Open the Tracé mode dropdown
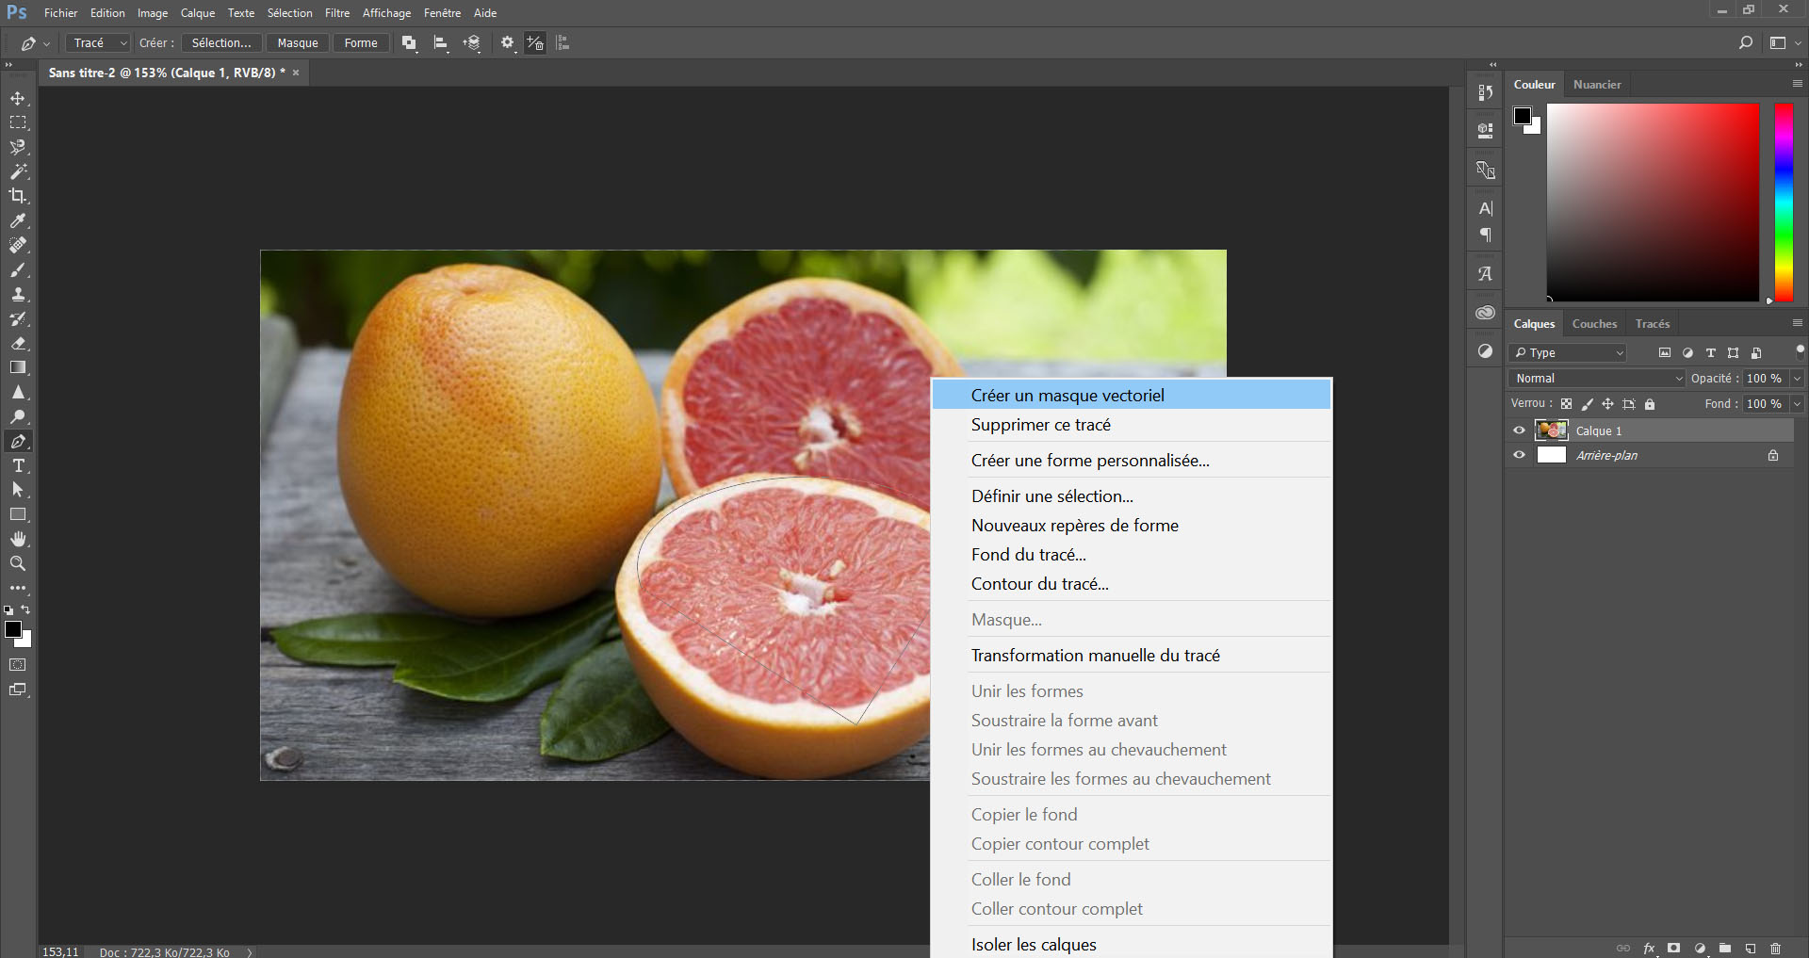Viewport: 1809px width, 958px height. [99, 43]
